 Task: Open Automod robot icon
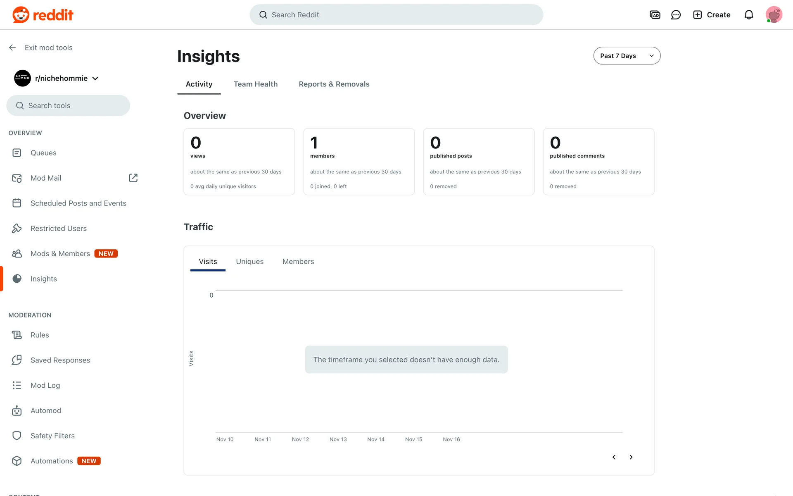click(x=17, y=410)
